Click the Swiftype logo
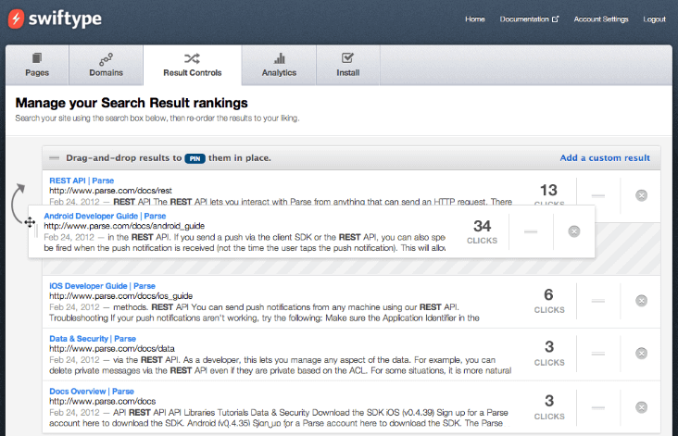Screen dimensions: 678x436 click(x=55, y=19)
